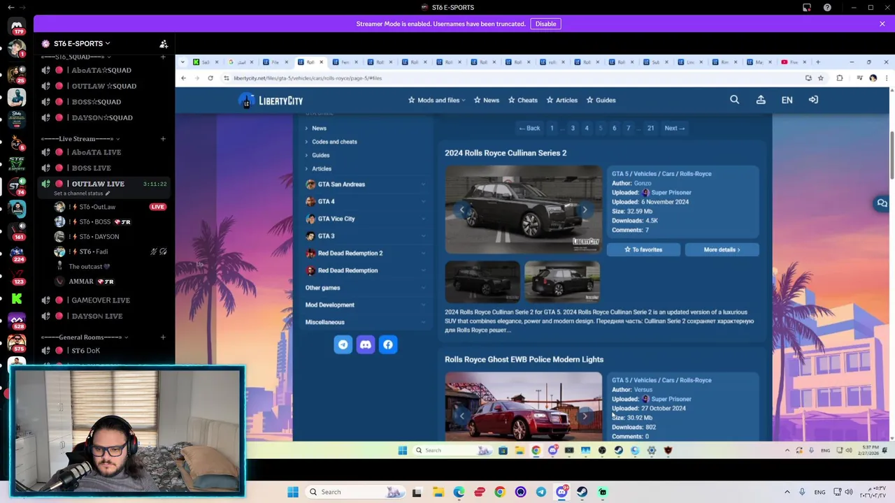Open a new browser tab with plus
The height and width of the screenshot is (503, 895).
817,62
